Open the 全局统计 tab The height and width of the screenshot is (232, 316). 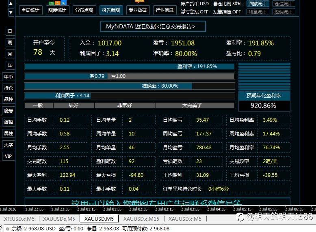pyautogui.click(x=30, y=10)
